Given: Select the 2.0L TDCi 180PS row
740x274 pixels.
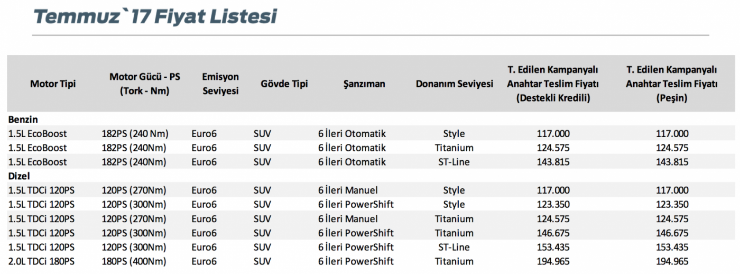Looking at the screenshot, I should click(370, 261).
